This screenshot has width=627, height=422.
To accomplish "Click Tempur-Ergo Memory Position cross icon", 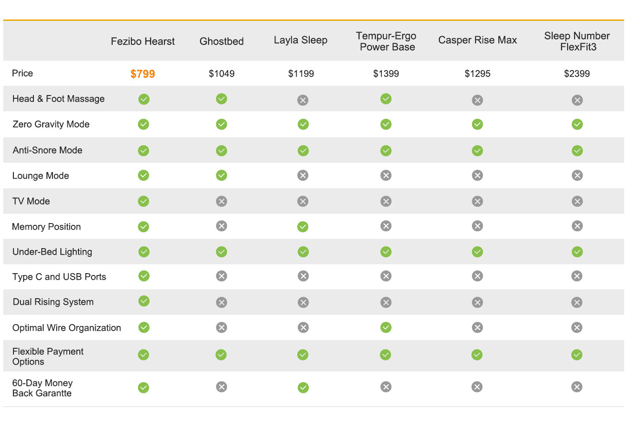I will (386, 226).
